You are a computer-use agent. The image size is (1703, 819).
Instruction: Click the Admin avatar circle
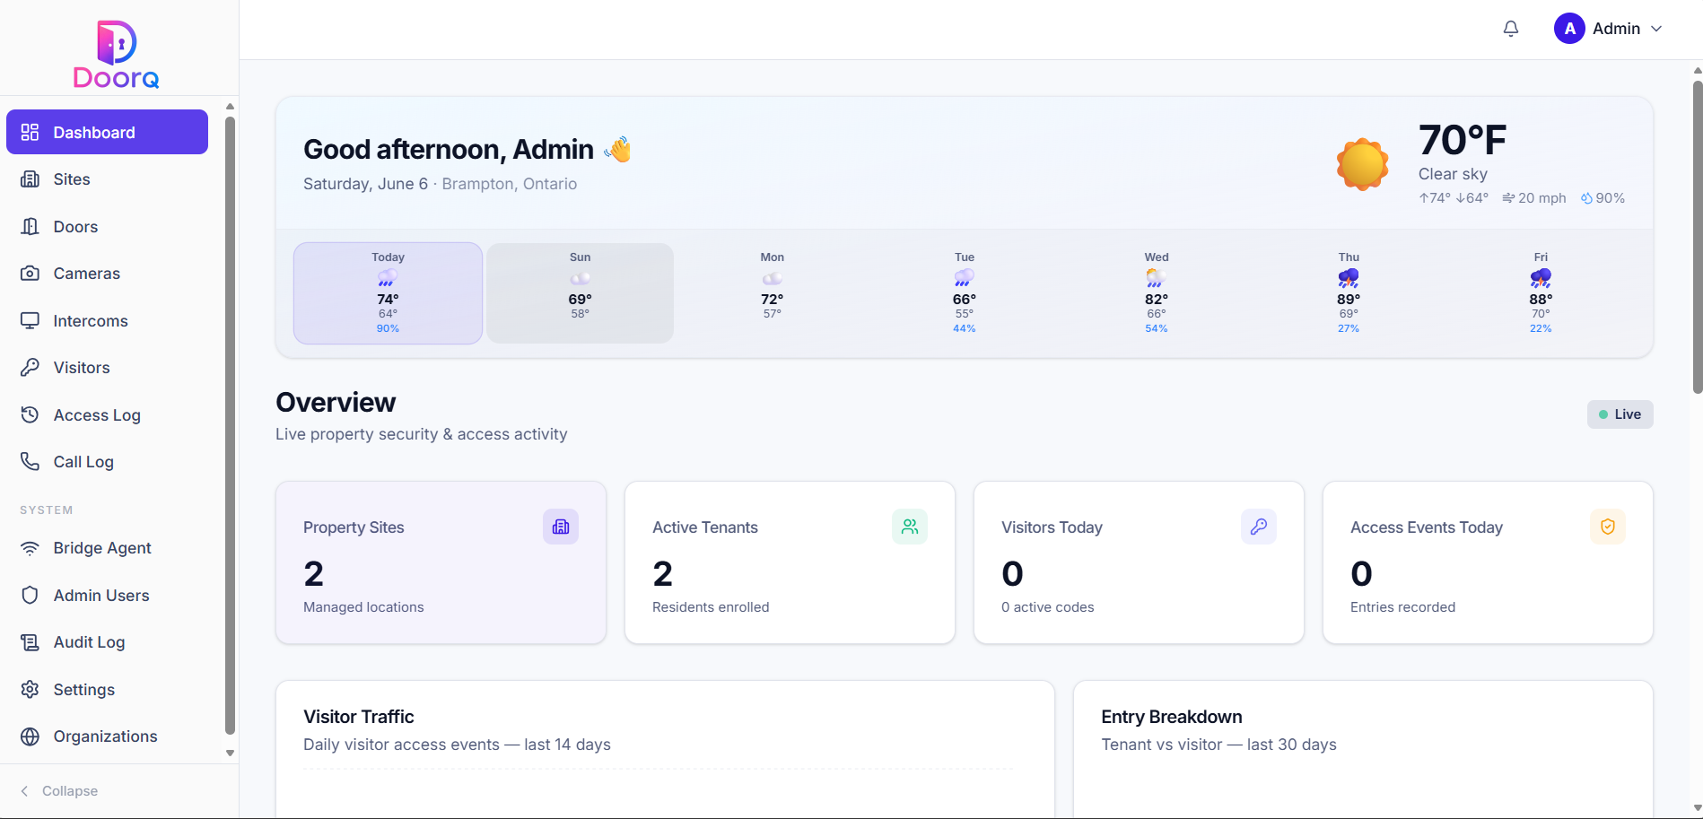1569,29
